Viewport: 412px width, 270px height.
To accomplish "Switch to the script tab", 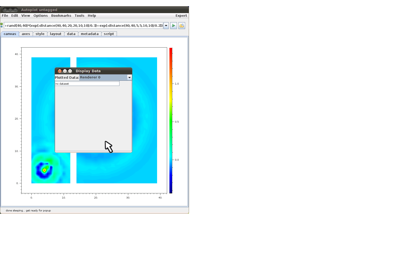I will tap(109, 34).
